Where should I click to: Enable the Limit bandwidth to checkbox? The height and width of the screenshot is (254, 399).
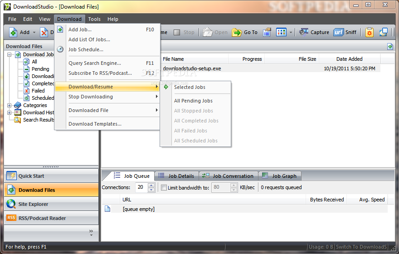(164, 188)
